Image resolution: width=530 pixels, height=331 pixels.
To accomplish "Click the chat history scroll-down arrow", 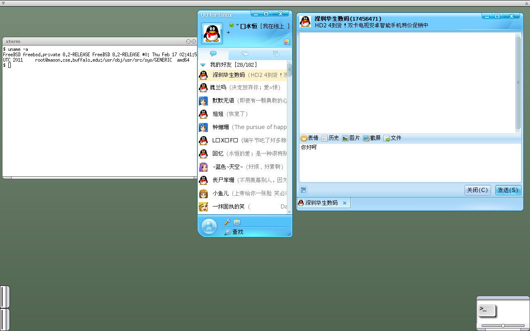I will [x=518, y=131].
